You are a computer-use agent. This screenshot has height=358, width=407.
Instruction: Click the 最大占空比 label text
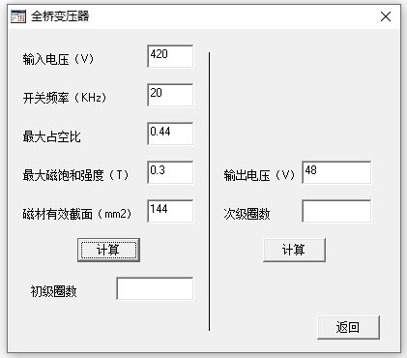click(51, 136)
